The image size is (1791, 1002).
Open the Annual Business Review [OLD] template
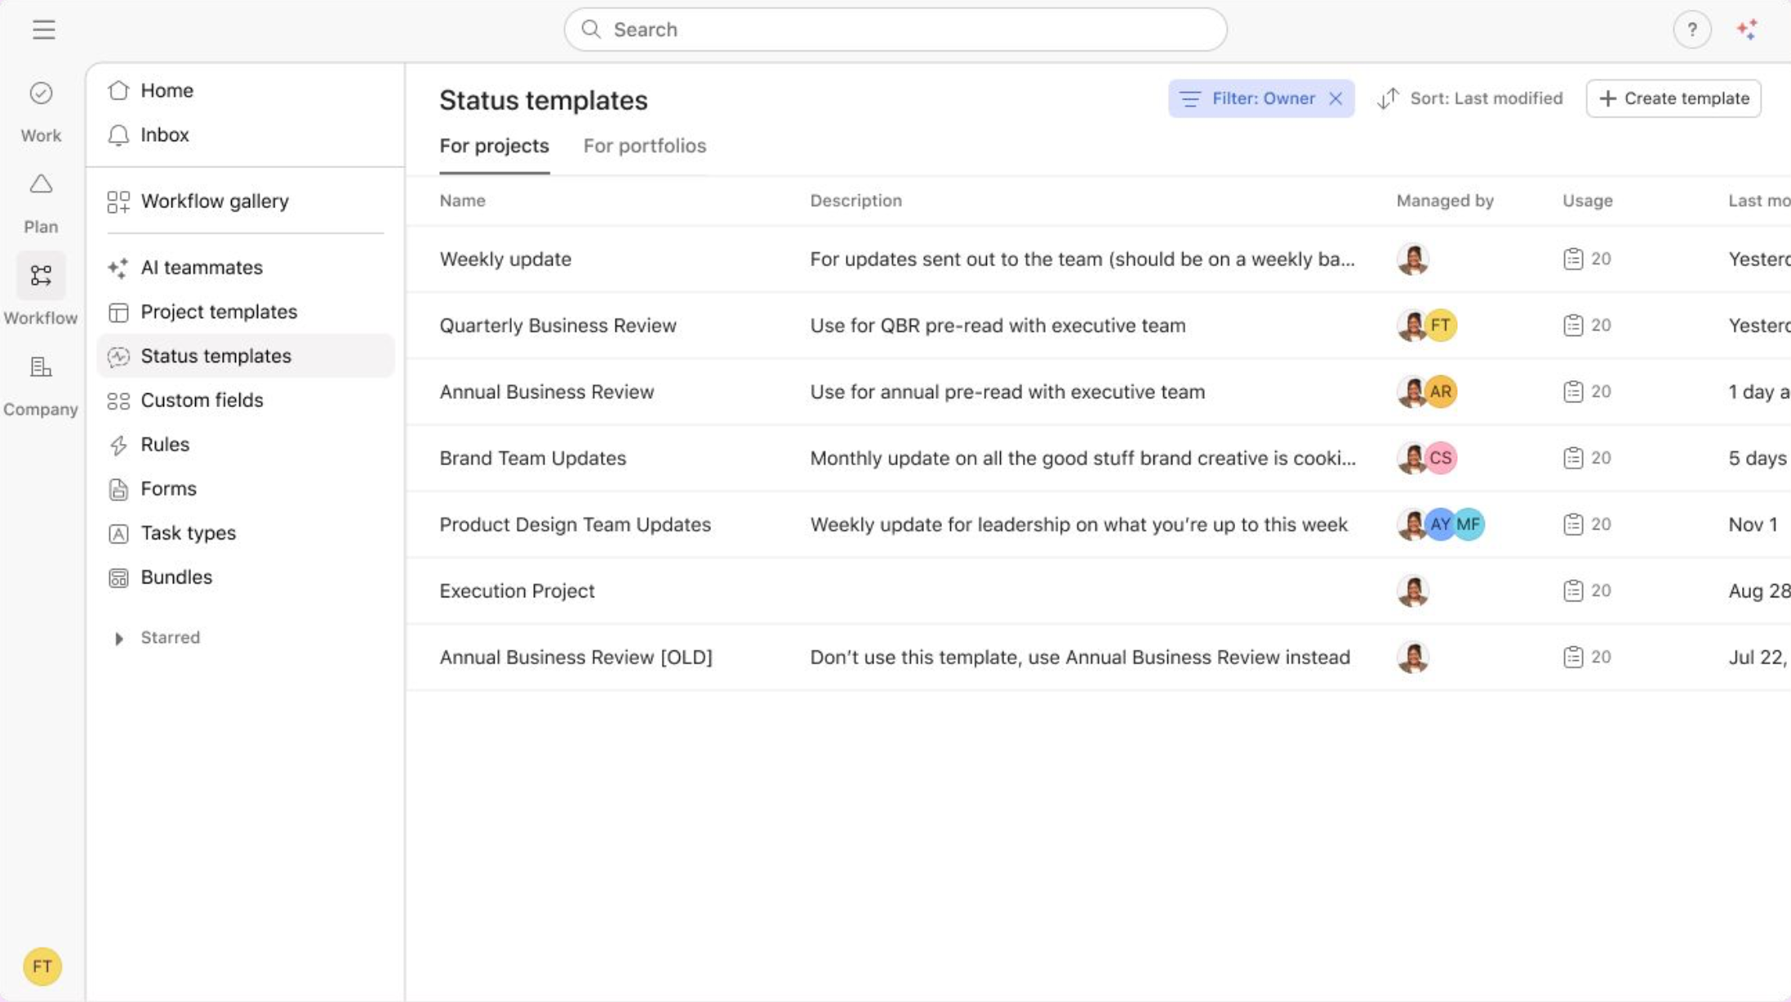click(x=576, y=657)
